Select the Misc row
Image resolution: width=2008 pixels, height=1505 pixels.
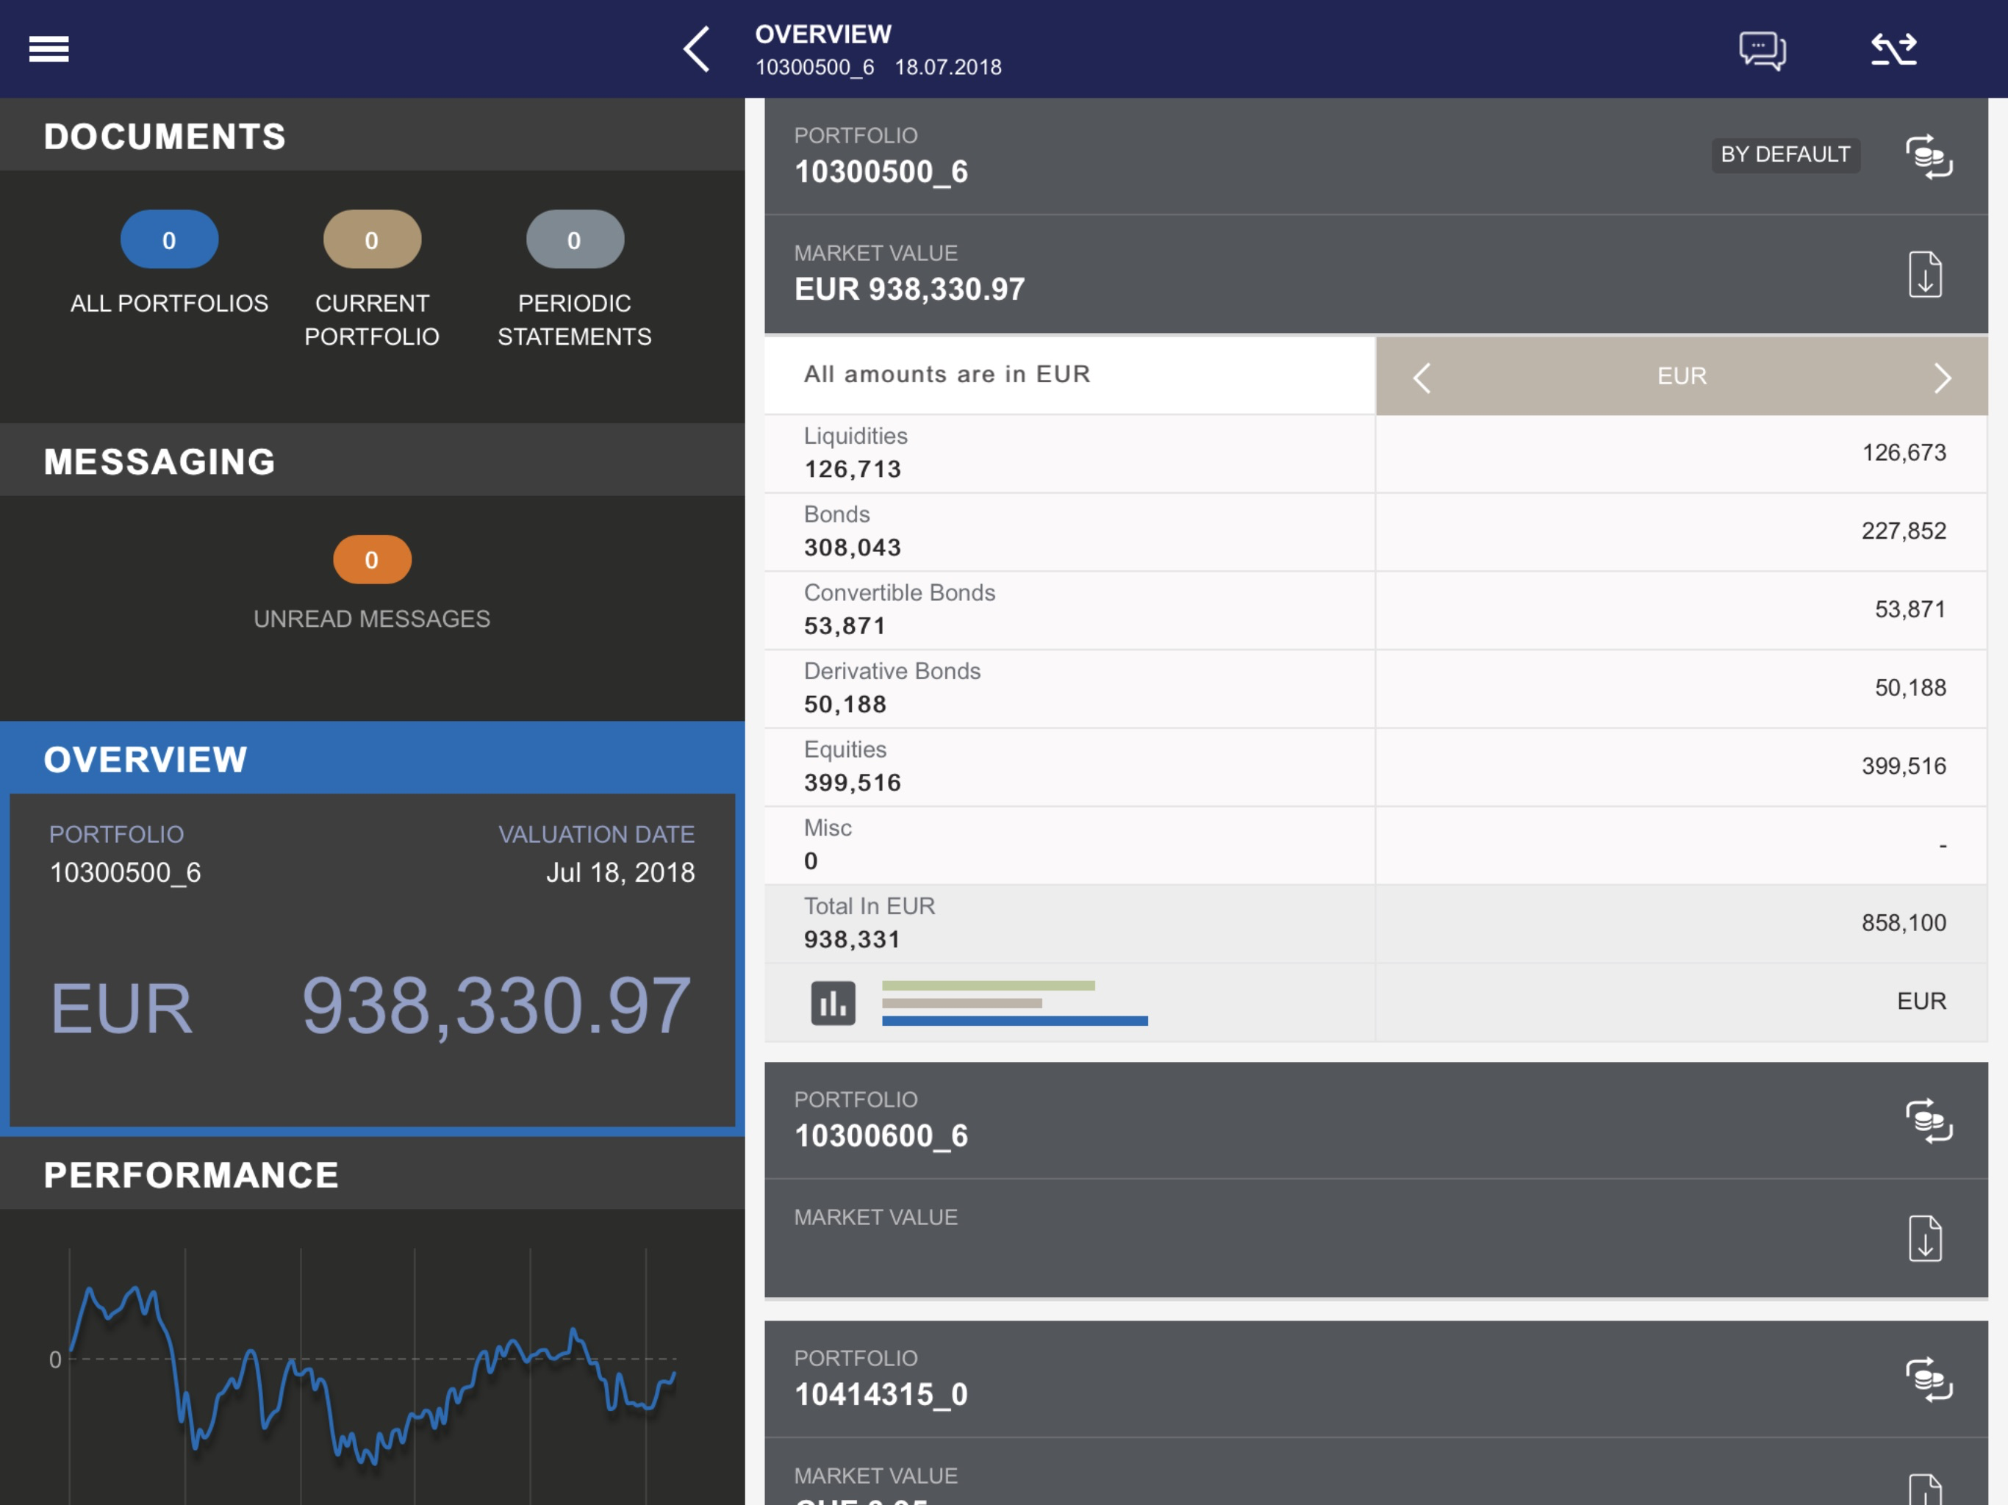click(1375, 845)
